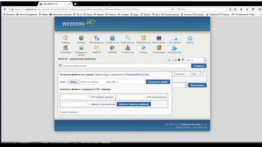Click the Загрузить файл button
262x147 pixels.
158,82
